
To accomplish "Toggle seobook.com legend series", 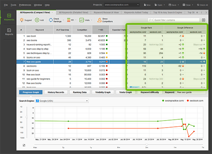I will coord(195,101).
